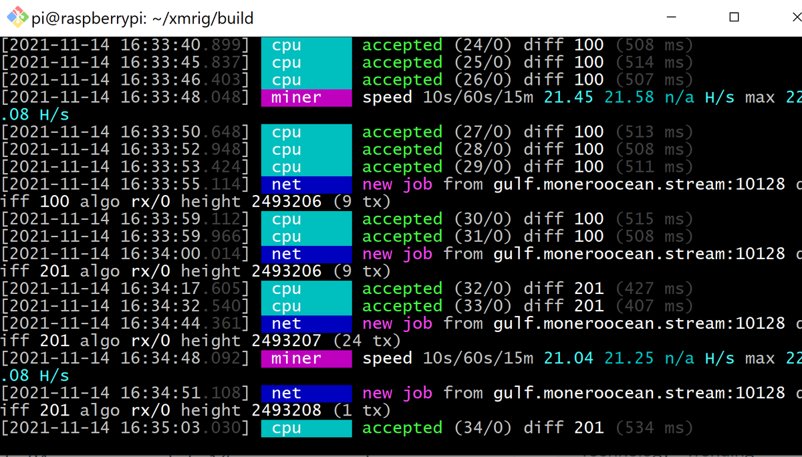Maximize the terminal window
The width and height of the screenshot is (802, 457).
[734, 18]
